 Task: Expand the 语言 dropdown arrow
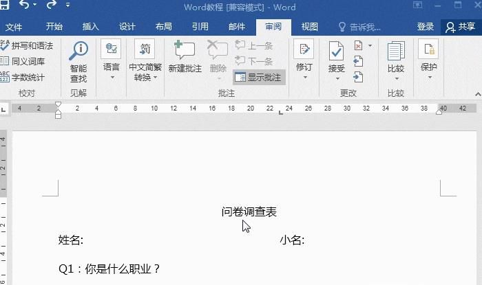point(112,77)
